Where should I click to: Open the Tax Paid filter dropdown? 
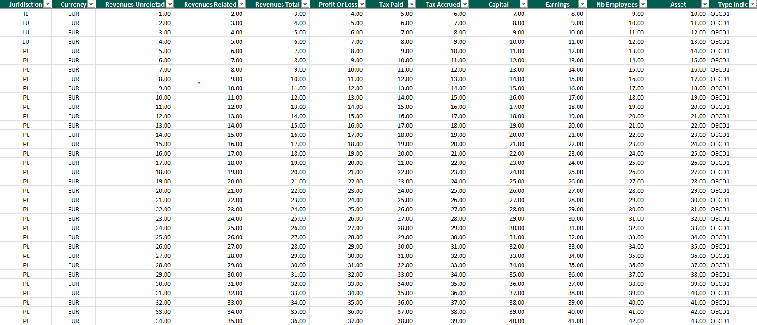tap(412, 4)
